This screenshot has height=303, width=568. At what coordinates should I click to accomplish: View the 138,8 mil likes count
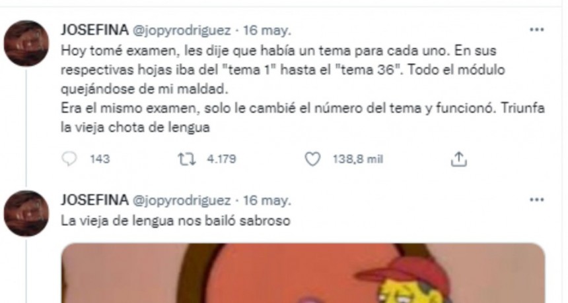tap(358, 159)
